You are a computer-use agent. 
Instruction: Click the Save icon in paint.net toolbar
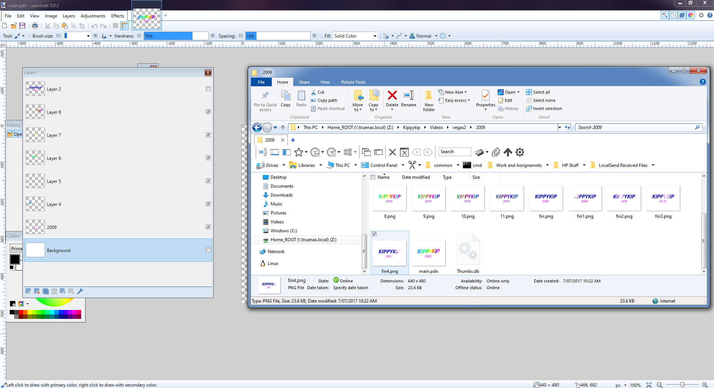coord(22,26)
